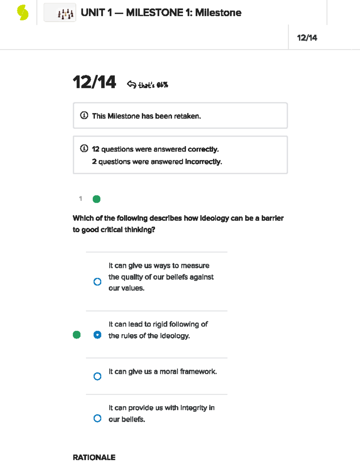This screenshot has height=466, width=360.
Task: Open the chess pieces course thumbnail
Action: pos(60,13)
